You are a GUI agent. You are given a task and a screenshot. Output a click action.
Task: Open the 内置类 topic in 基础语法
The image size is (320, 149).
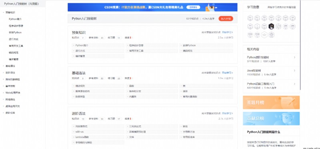tap(152, 97)
